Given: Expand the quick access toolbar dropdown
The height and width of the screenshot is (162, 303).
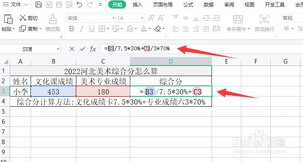Looking at the screenshot, I should (x=100, y=4).
